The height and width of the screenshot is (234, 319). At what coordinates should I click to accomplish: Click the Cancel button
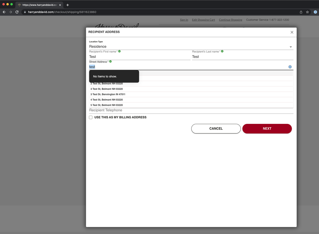tap(216, 129)
